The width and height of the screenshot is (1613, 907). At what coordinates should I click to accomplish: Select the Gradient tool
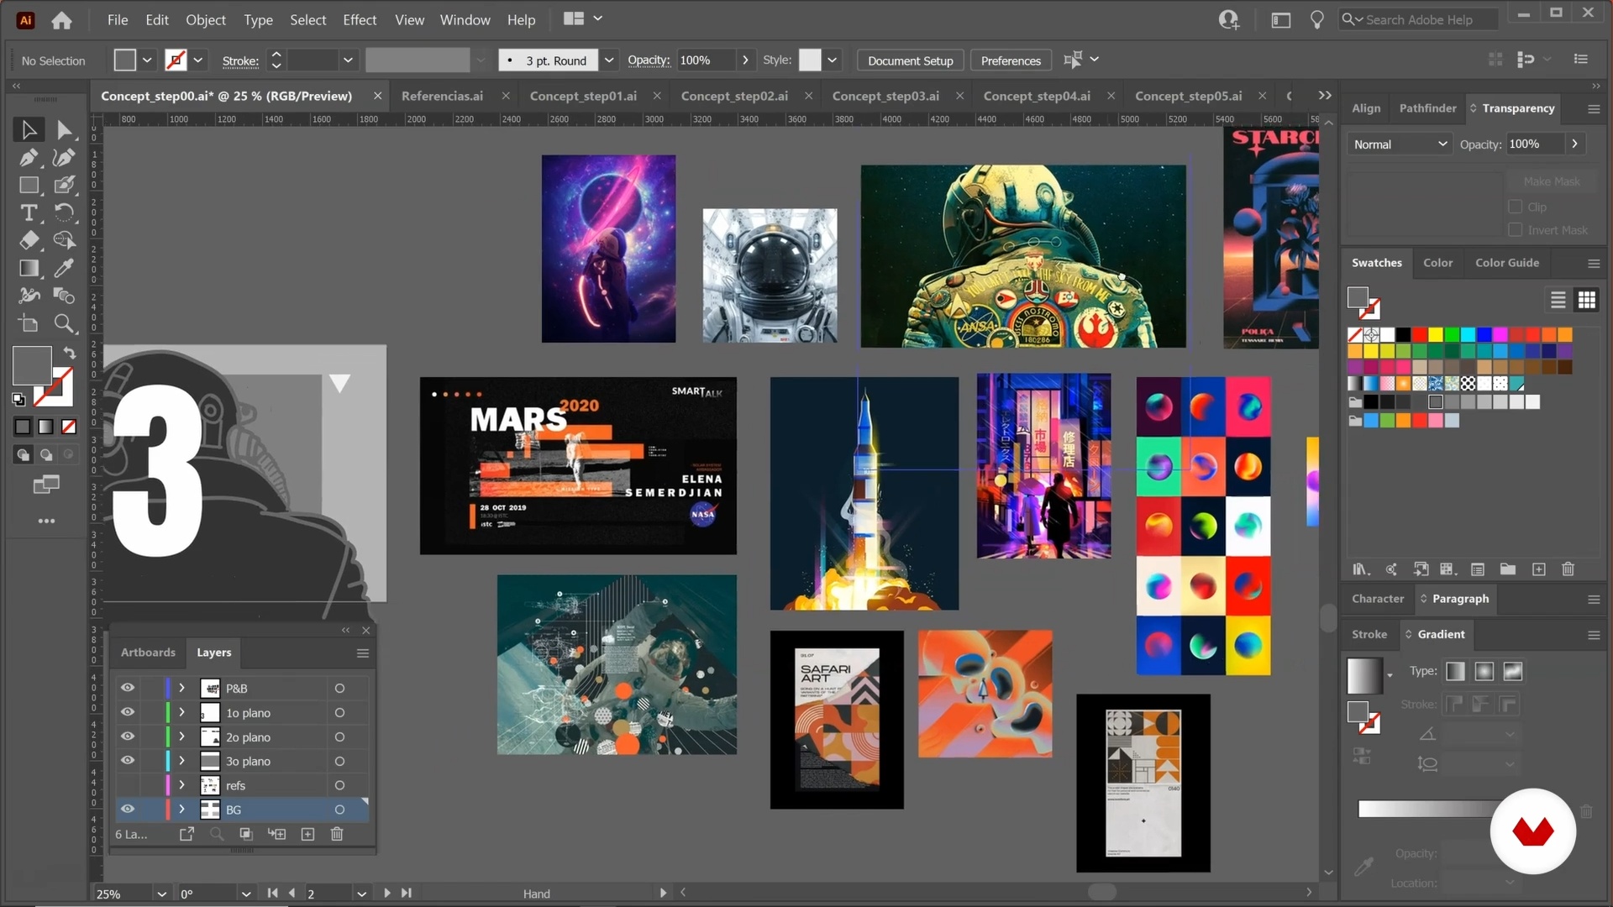(29, 268)
